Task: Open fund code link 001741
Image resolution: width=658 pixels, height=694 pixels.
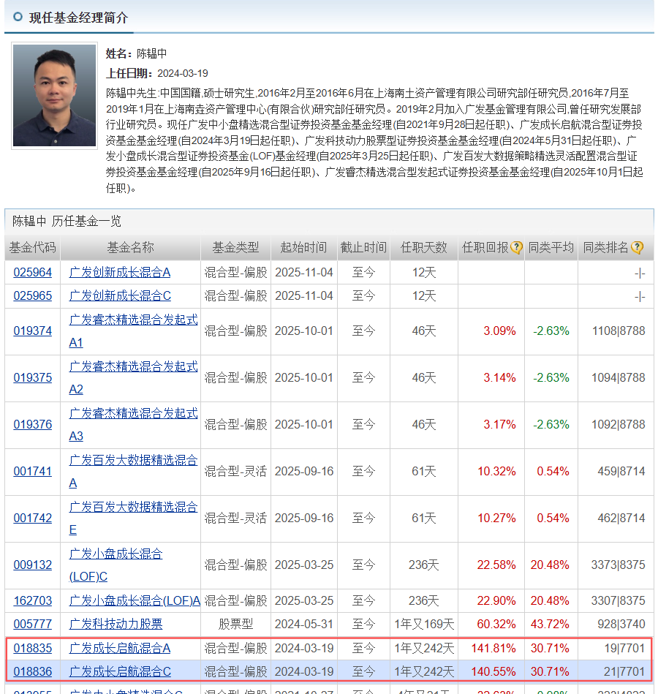Action: [33, 472]
